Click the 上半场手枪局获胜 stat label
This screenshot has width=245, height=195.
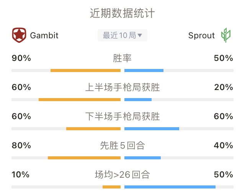122,87
